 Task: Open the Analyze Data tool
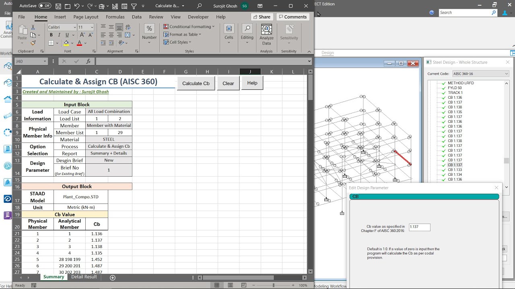pos(266,35)
